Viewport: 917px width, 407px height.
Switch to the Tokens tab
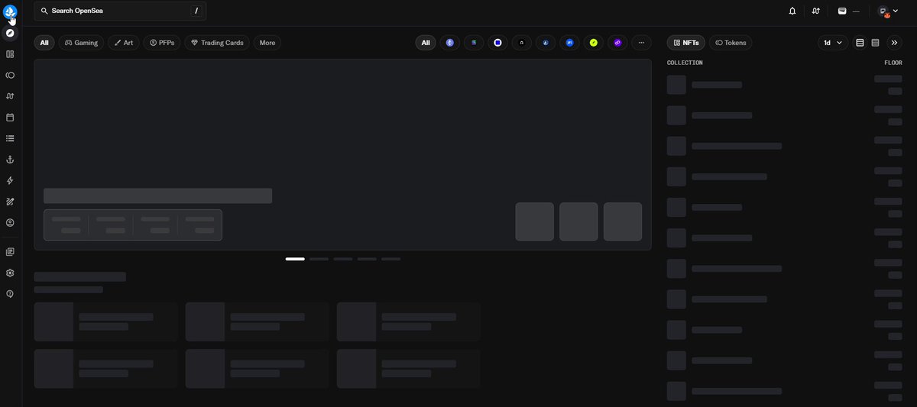(x=731, y=43)
